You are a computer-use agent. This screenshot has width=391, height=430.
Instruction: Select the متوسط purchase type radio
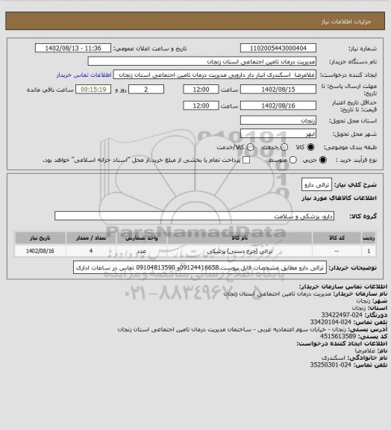(293, 160)
